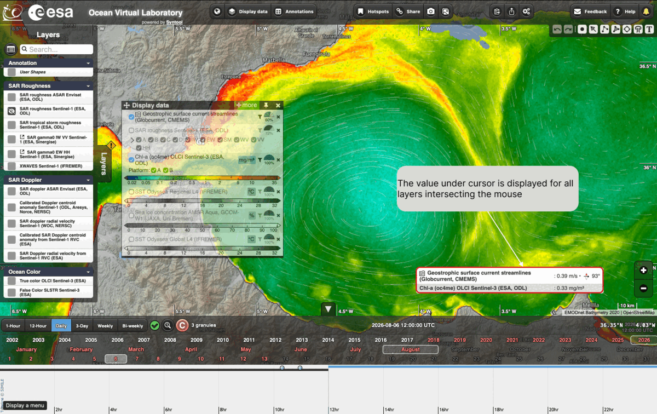
Task: Open % unit selector for Sea ice
Action: coord(252,215)
